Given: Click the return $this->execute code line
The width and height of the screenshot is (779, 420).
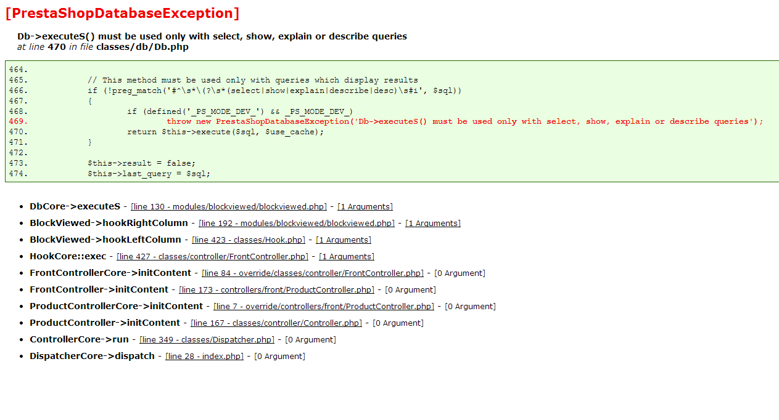Looking at the screenshot, I should [225, 132].
